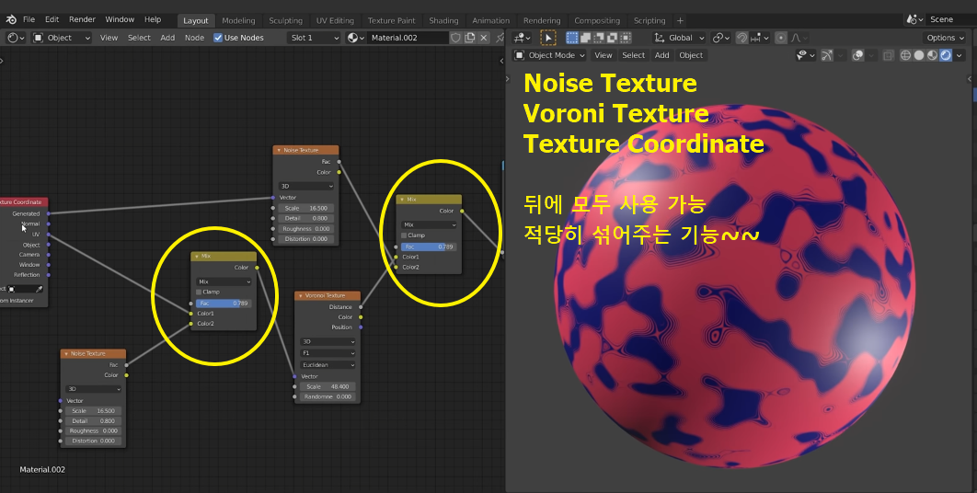Switch to Solid shading mode
This screenshot has width=977, height=493.
(x=919, y=55)
